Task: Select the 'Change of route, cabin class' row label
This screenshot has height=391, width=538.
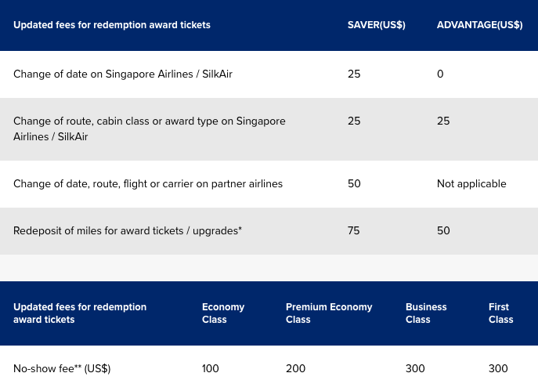Action: (x=149, y=129)
